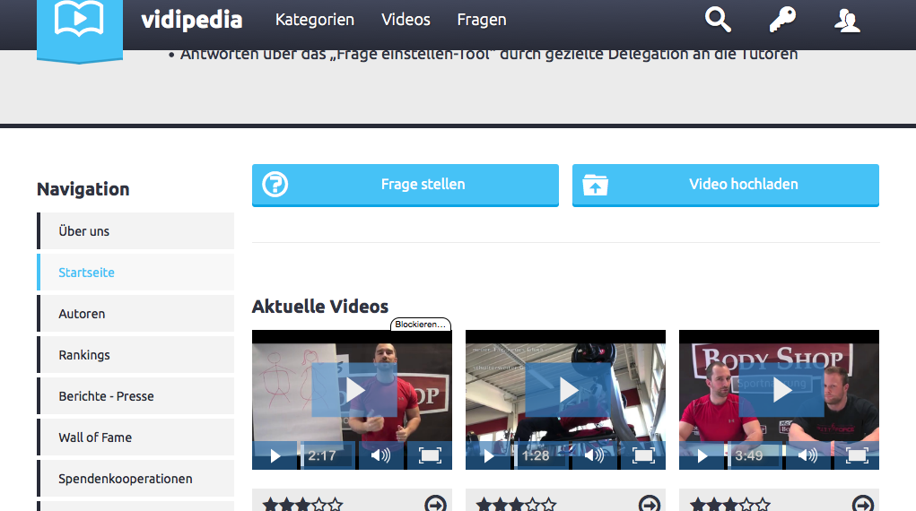This screenshot has width=916, height=511.
Task: Open the Fragen menu item
Action: pos(482,20)
